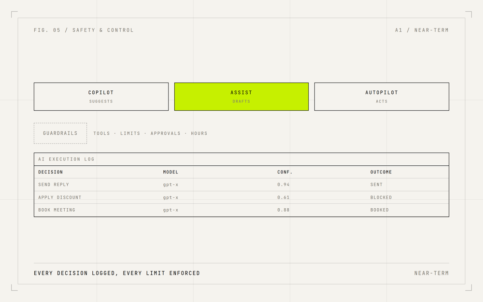Select the Book Meeting decision cell
The width and height of the screenshot is (483, 302).
(x=57, y=210)
